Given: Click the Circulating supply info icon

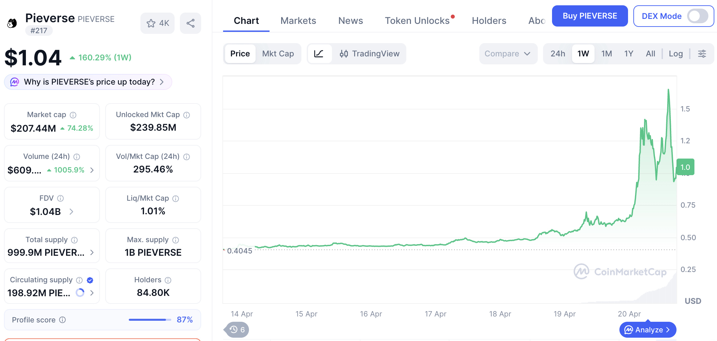Looking at the screenshot, I should point(79,280).
